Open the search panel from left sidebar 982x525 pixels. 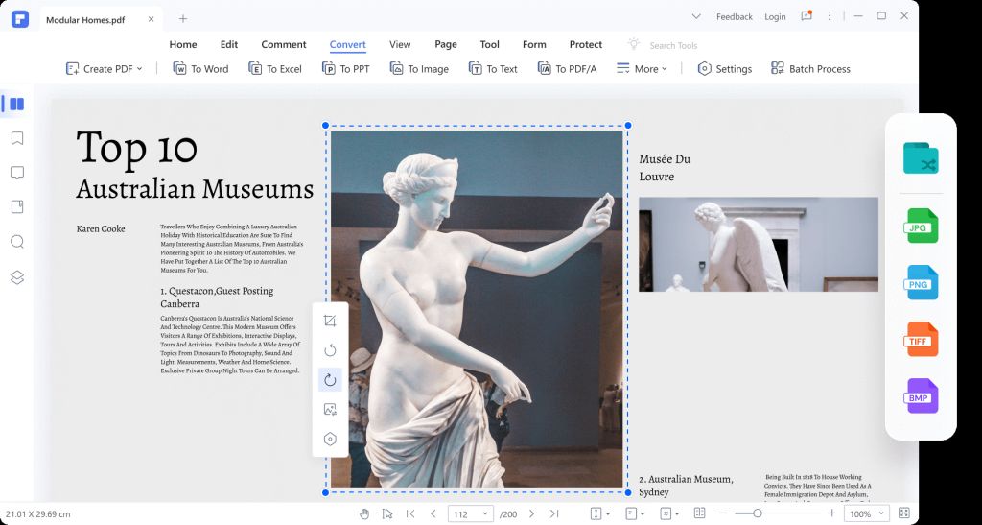coord(16,242)
